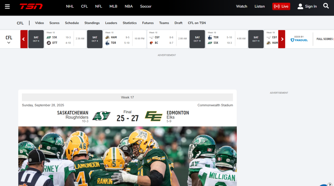
Task: Open the CFL Teams tab
Action: coord(164,23)
